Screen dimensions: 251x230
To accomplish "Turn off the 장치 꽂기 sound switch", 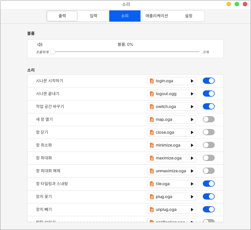I will pyautogui.click(x=208, y=197).
